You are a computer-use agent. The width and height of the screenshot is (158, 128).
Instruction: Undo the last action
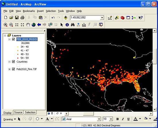53,18
